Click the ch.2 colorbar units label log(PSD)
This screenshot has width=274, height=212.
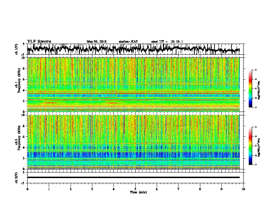[x=259, y=147]
